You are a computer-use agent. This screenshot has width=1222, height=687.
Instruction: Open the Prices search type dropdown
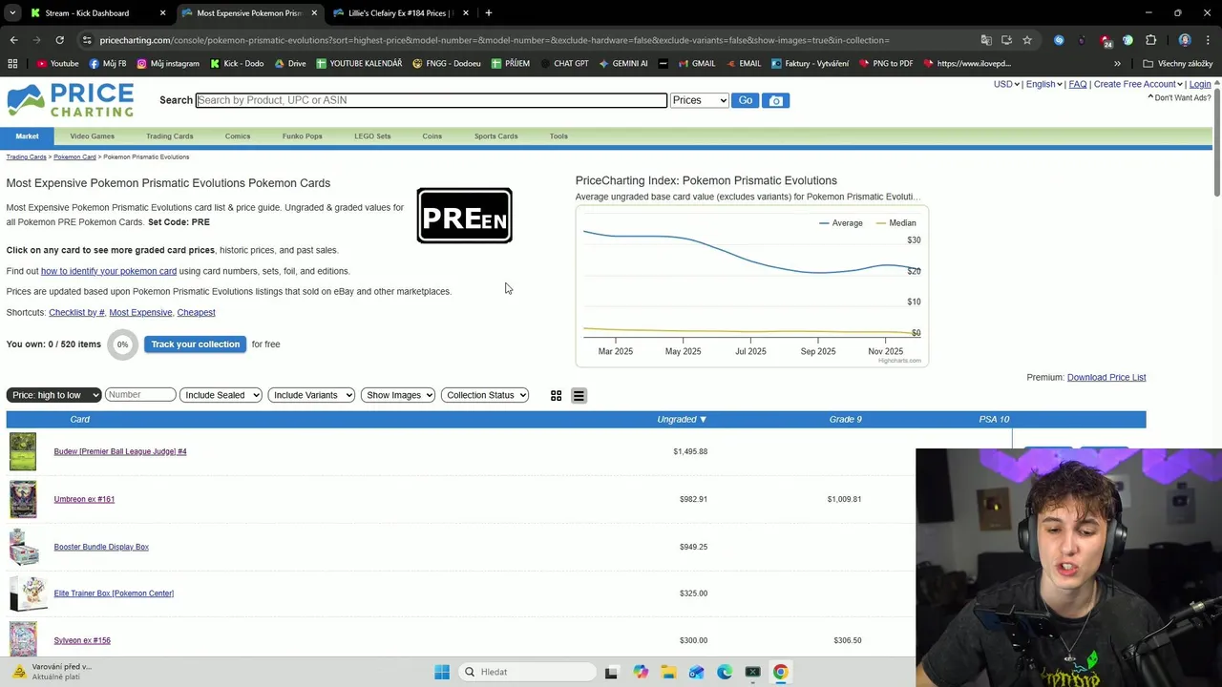point(699,100)
